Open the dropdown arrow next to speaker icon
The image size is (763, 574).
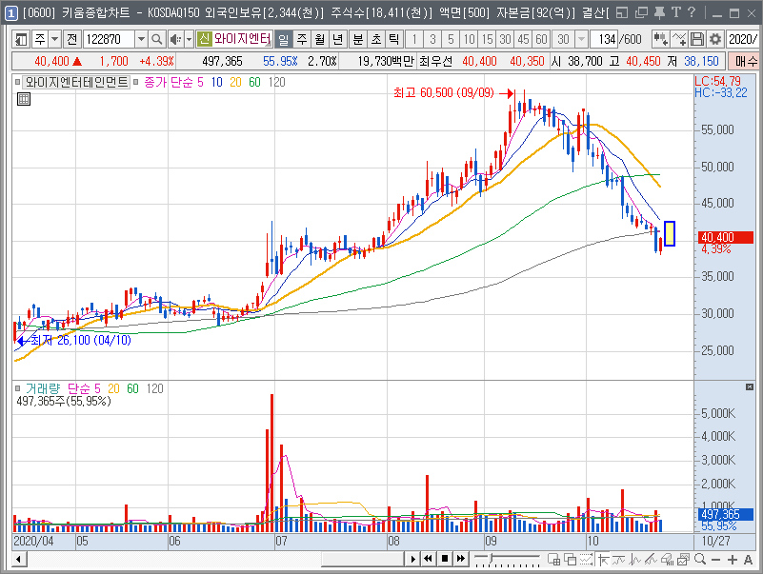pos(190,39)
